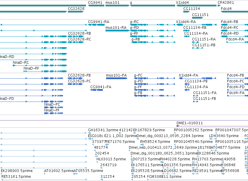The image size is (248, 181).
Task: Click the RH58524.5prime EST label
Action: tap(155, 142)
